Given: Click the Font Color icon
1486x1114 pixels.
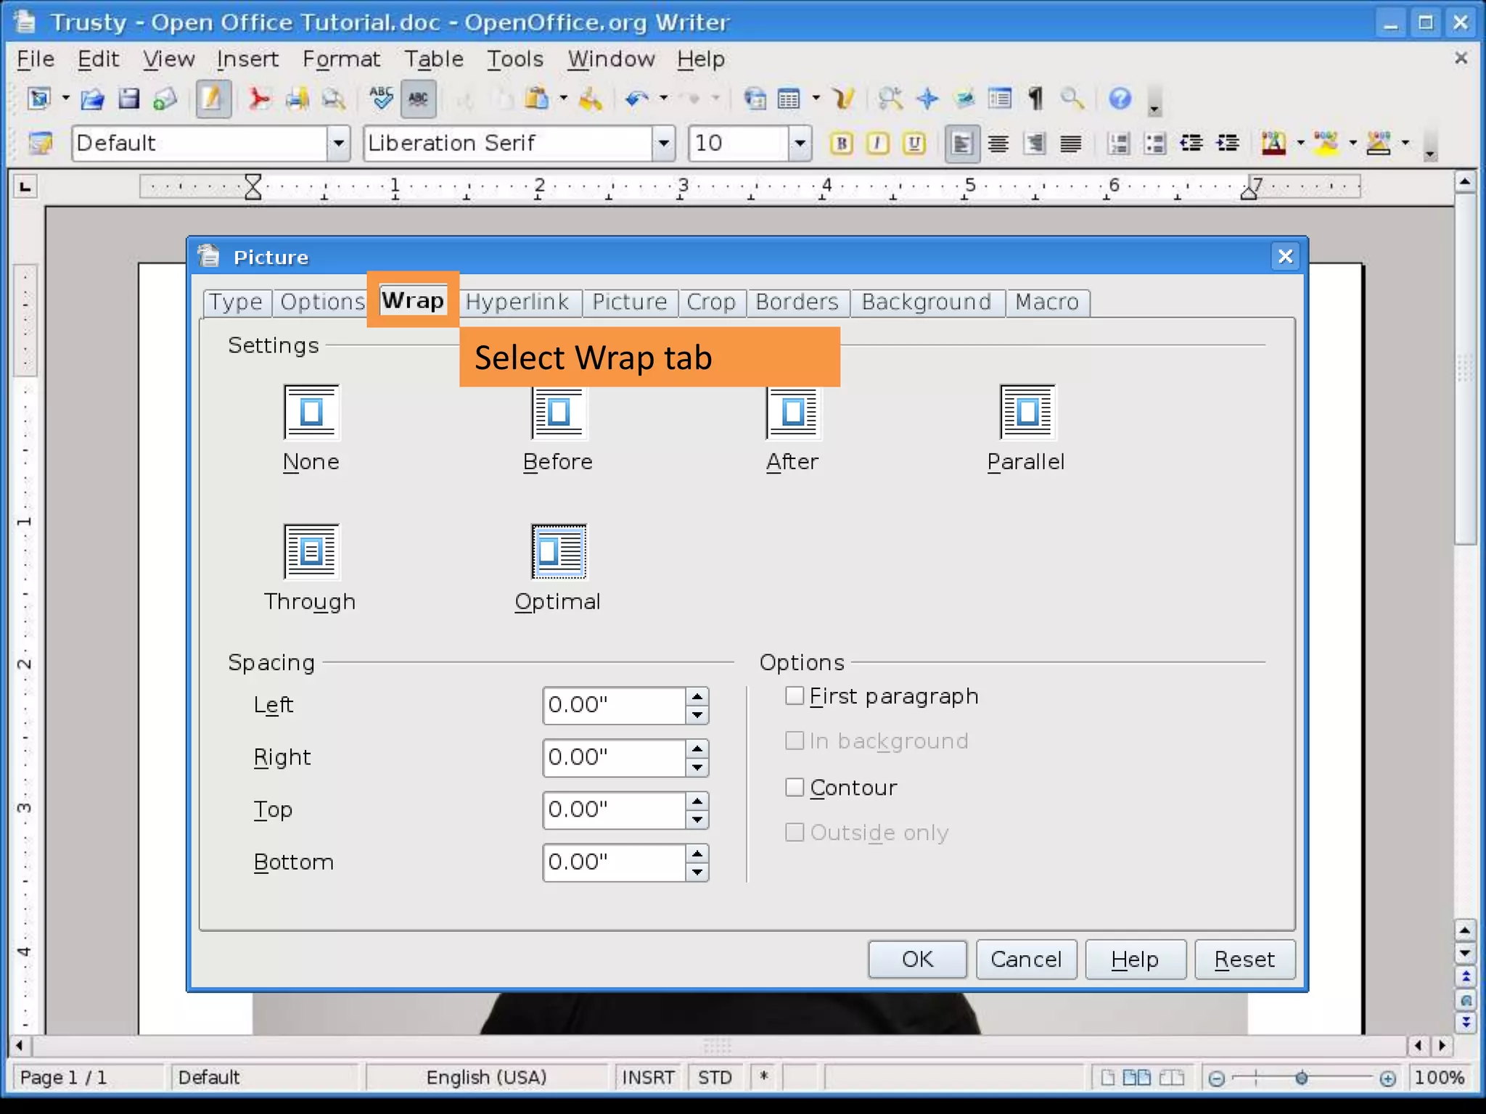Looking at the screenshot, I should click(x=1273, y=144).
